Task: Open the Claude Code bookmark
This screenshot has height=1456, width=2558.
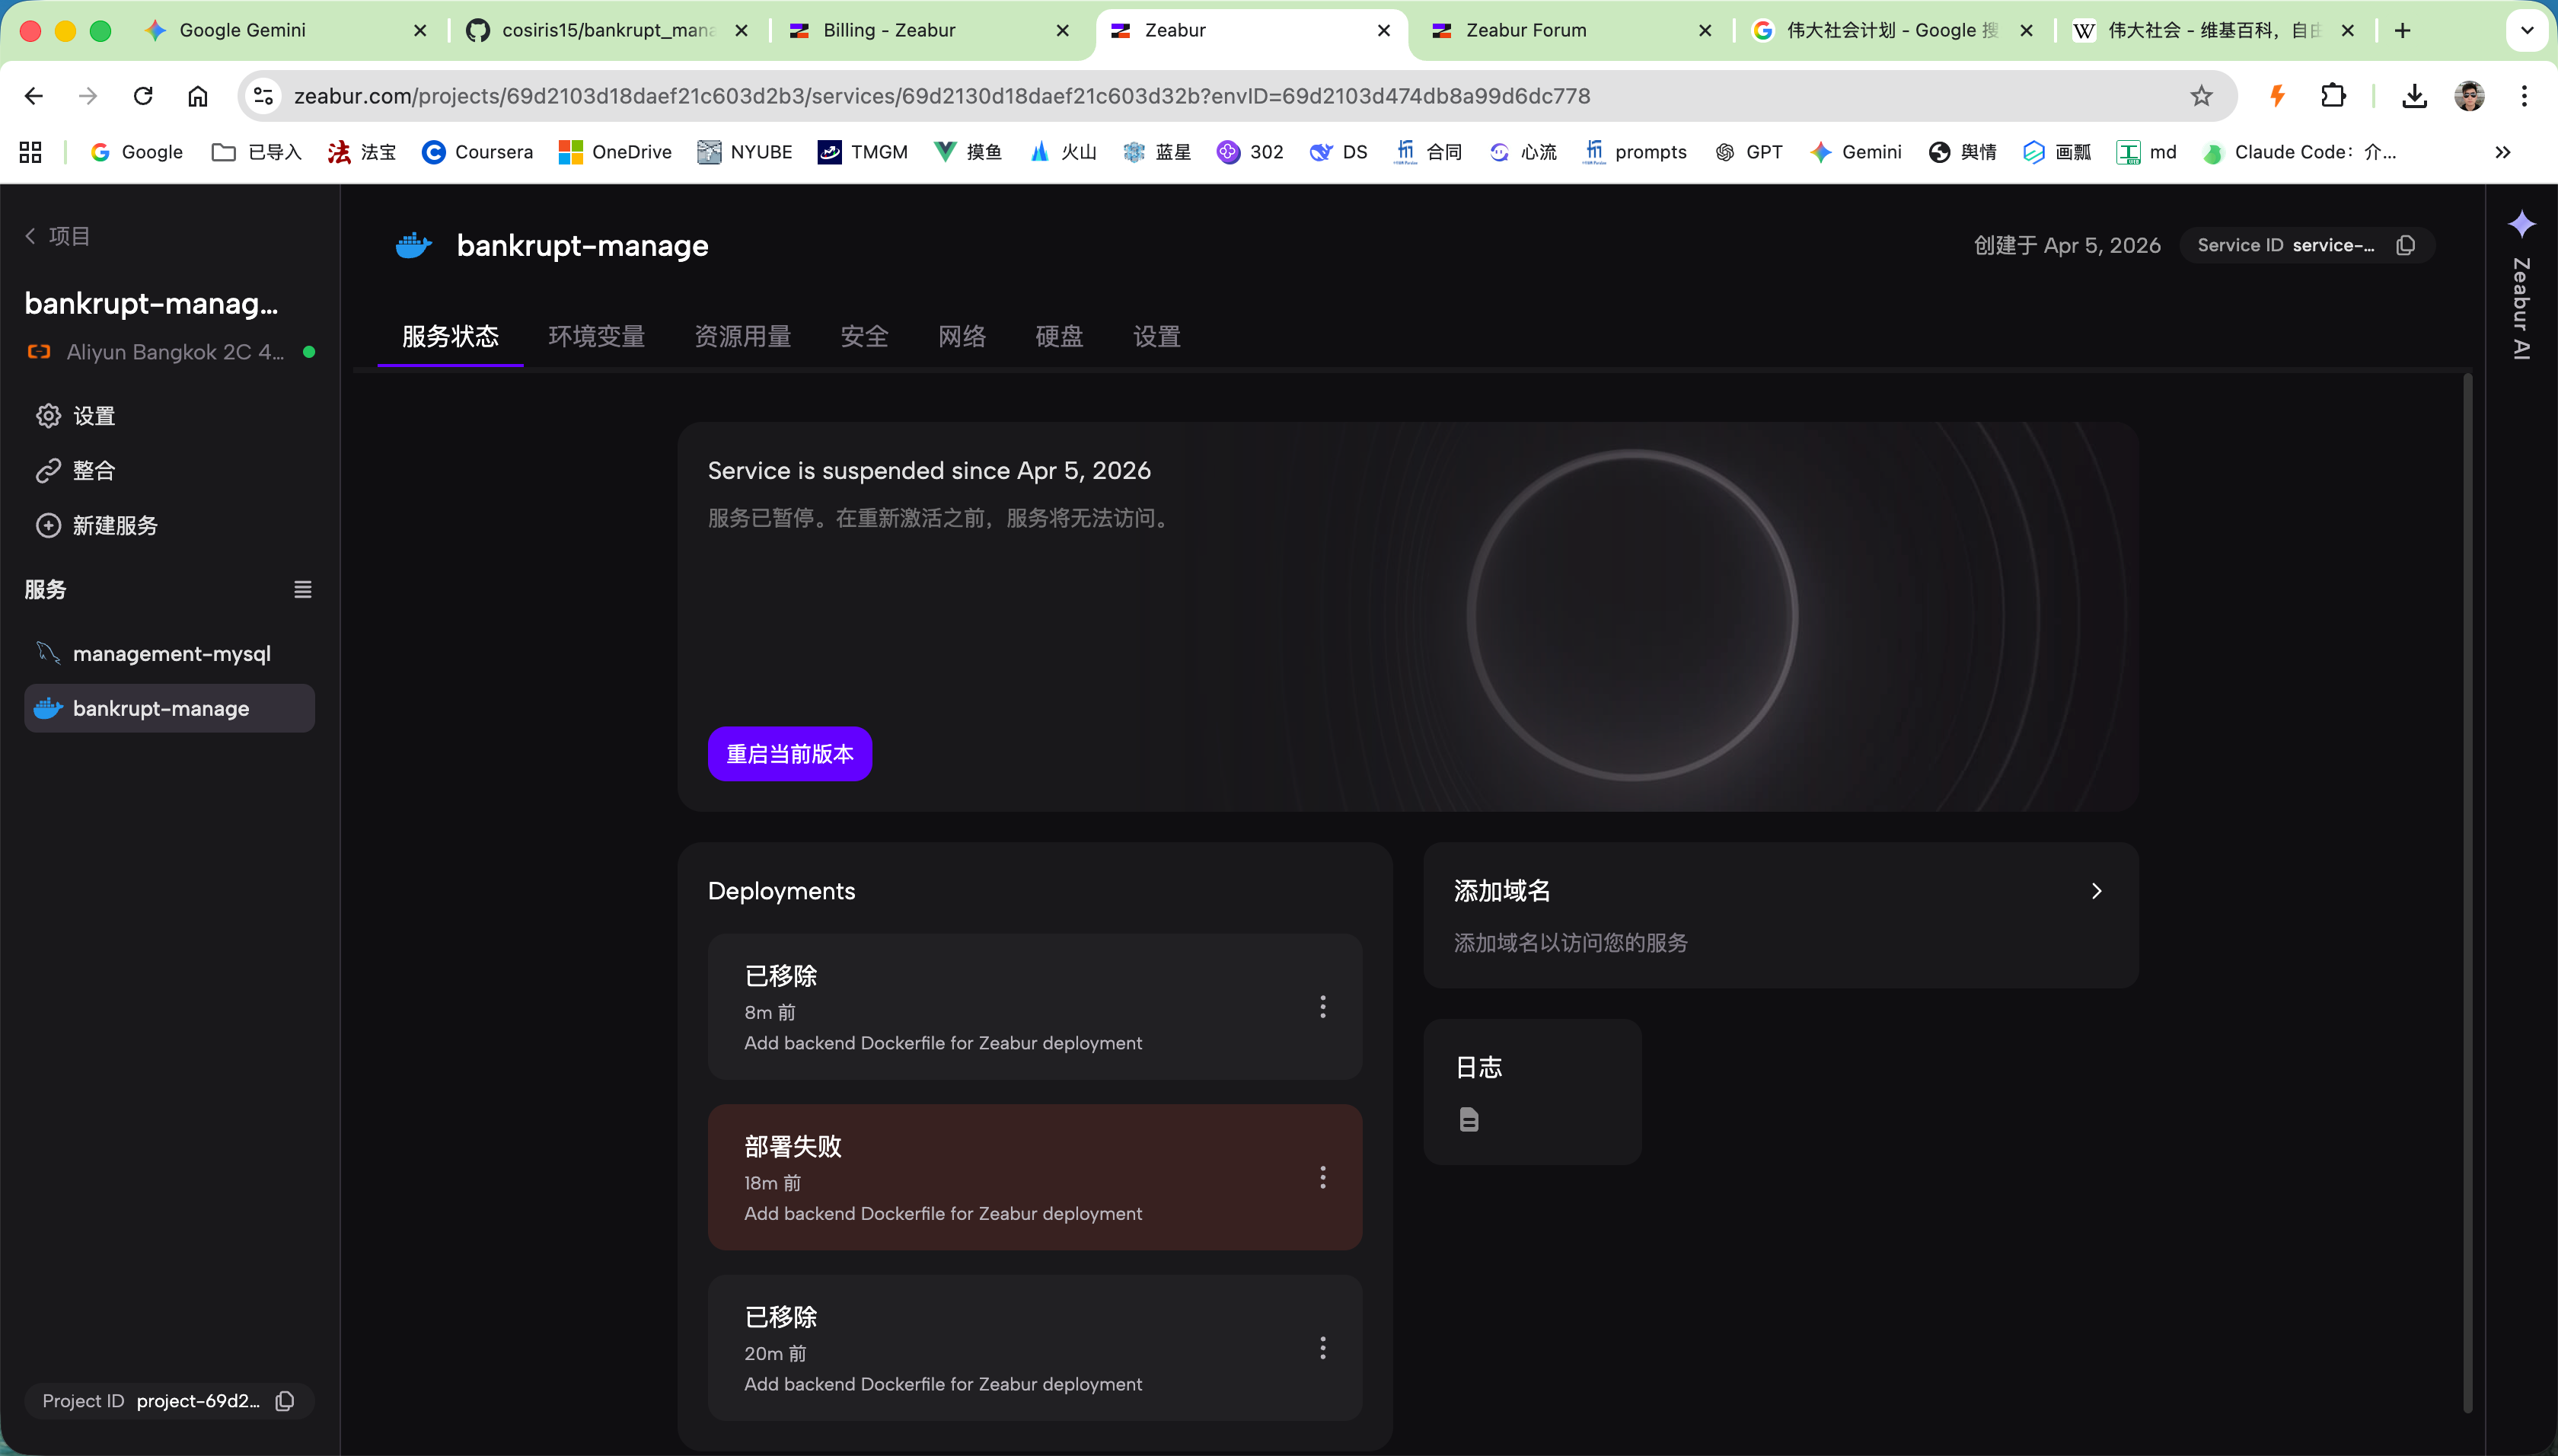Action: (2300, 152)
